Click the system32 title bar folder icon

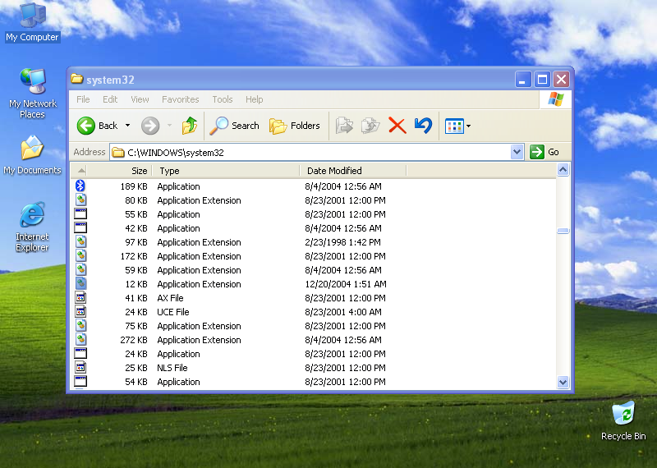pos(76,79)
